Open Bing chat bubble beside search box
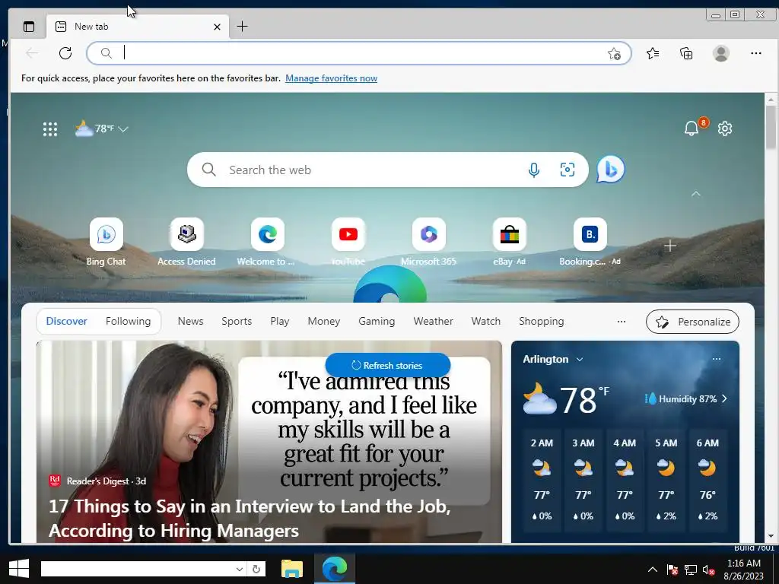The height and width of the screenshot is (584, 779). [611, 170]
